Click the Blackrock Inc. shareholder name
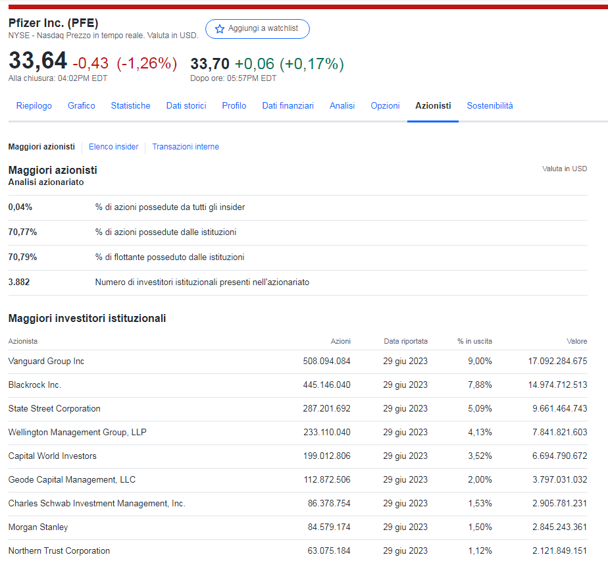Screen dimensions: 608x561 [x=35, y=385]
